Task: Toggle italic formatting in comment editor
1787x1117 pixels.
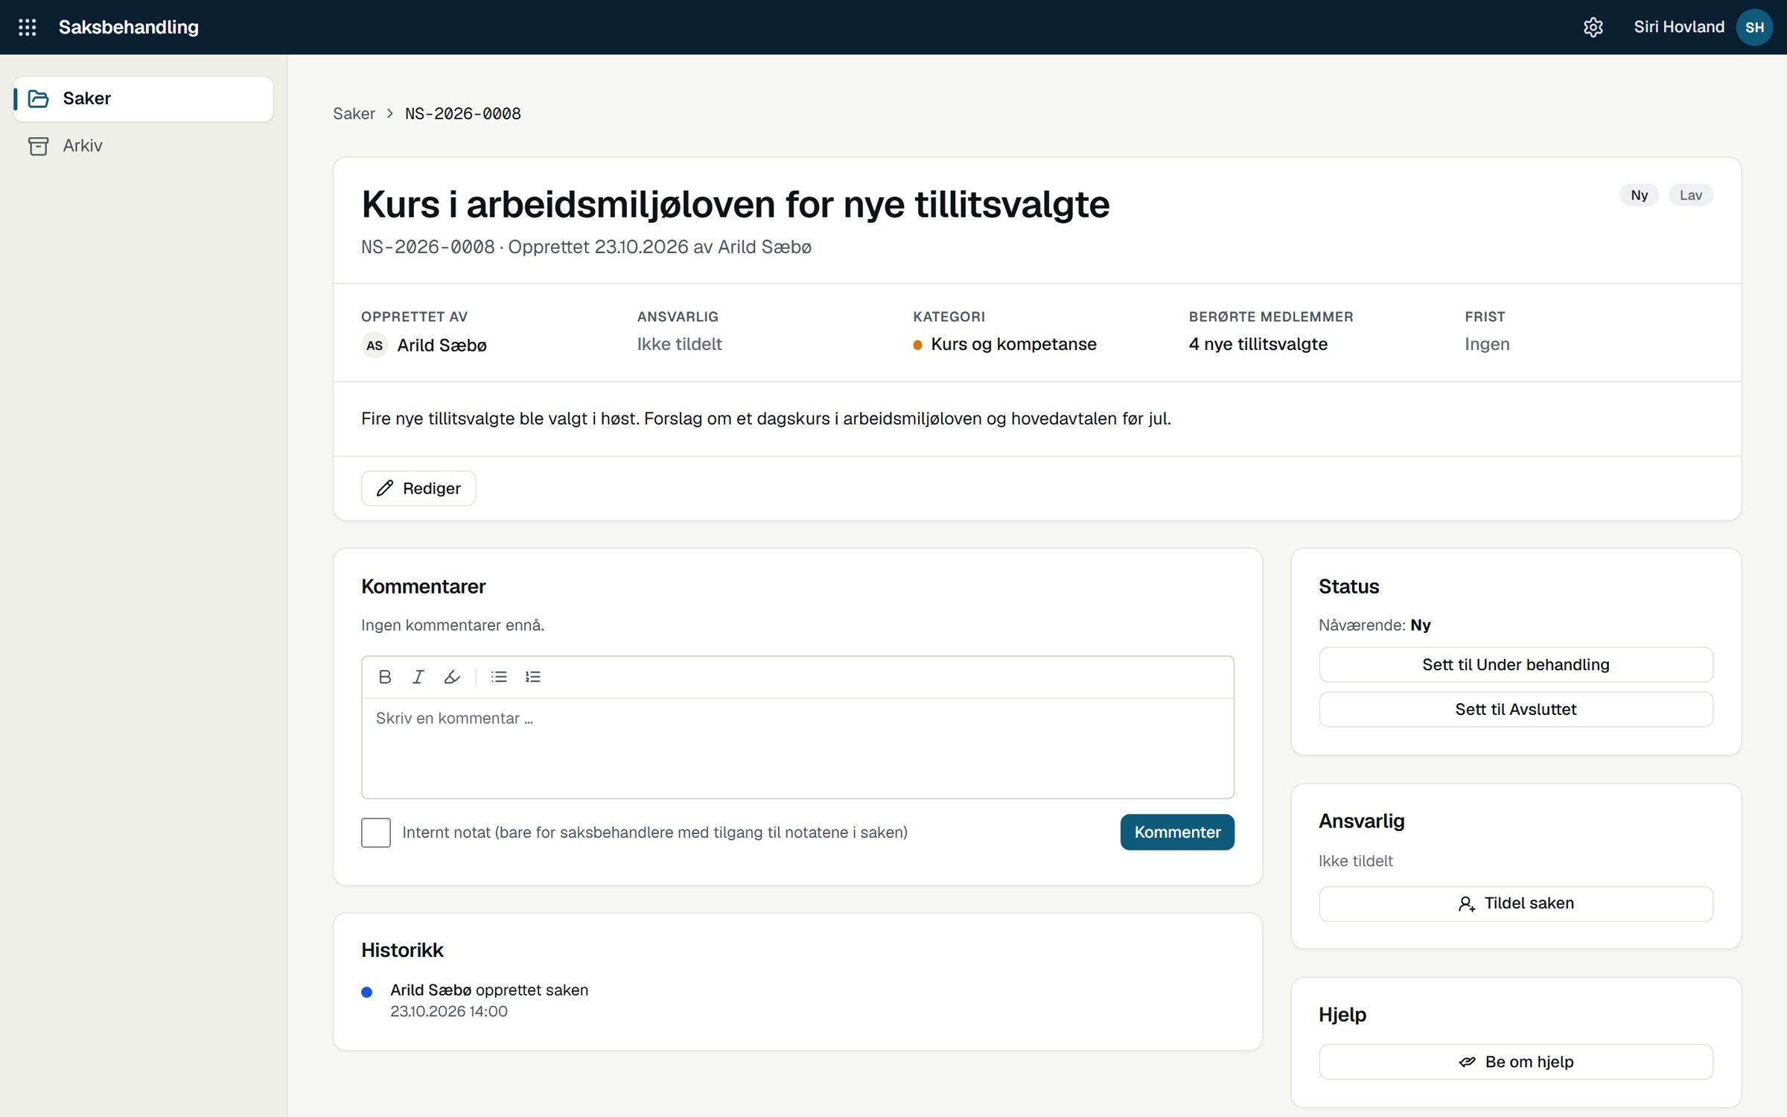Action: (x=418, y=677)
